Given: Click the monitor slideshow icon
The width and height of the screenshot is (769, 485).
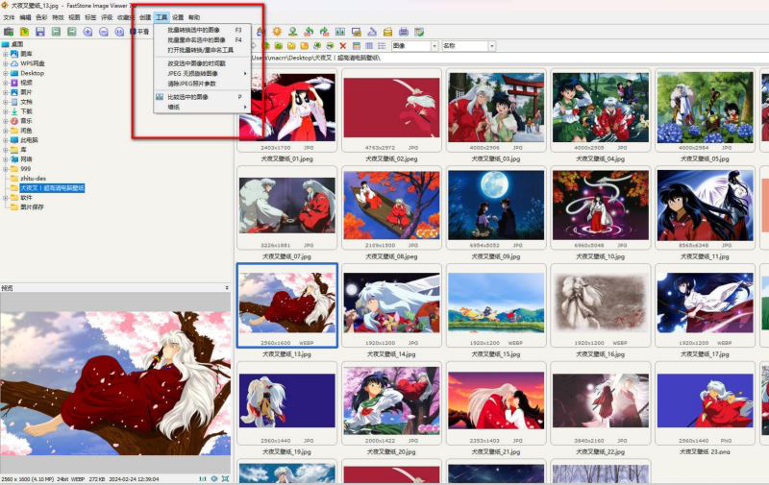Looking at the screenshot, I should coord(357,32).
